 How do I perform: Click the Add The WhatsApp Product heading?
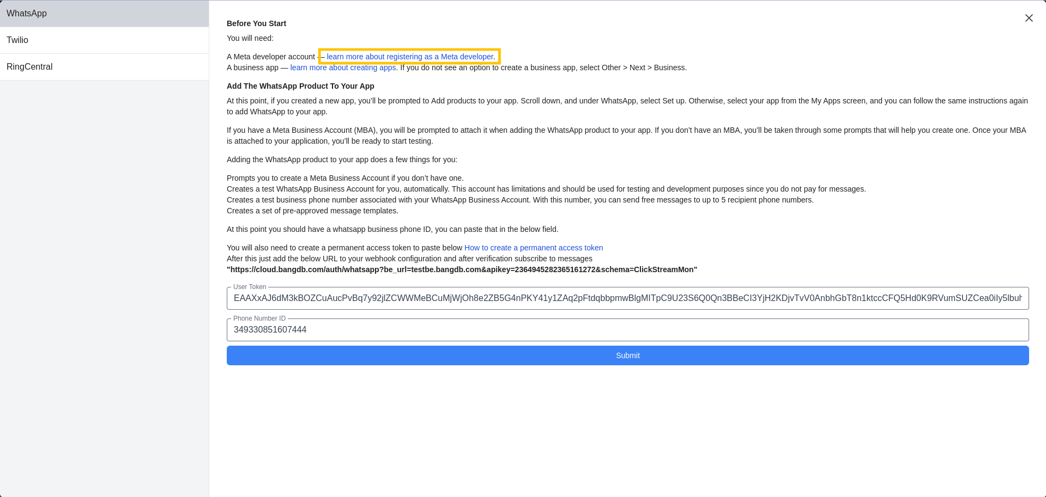pos(300,86)
